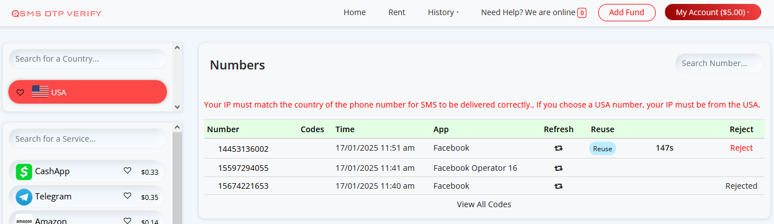Refresh codes for number 15597294055

pos(558,168)
